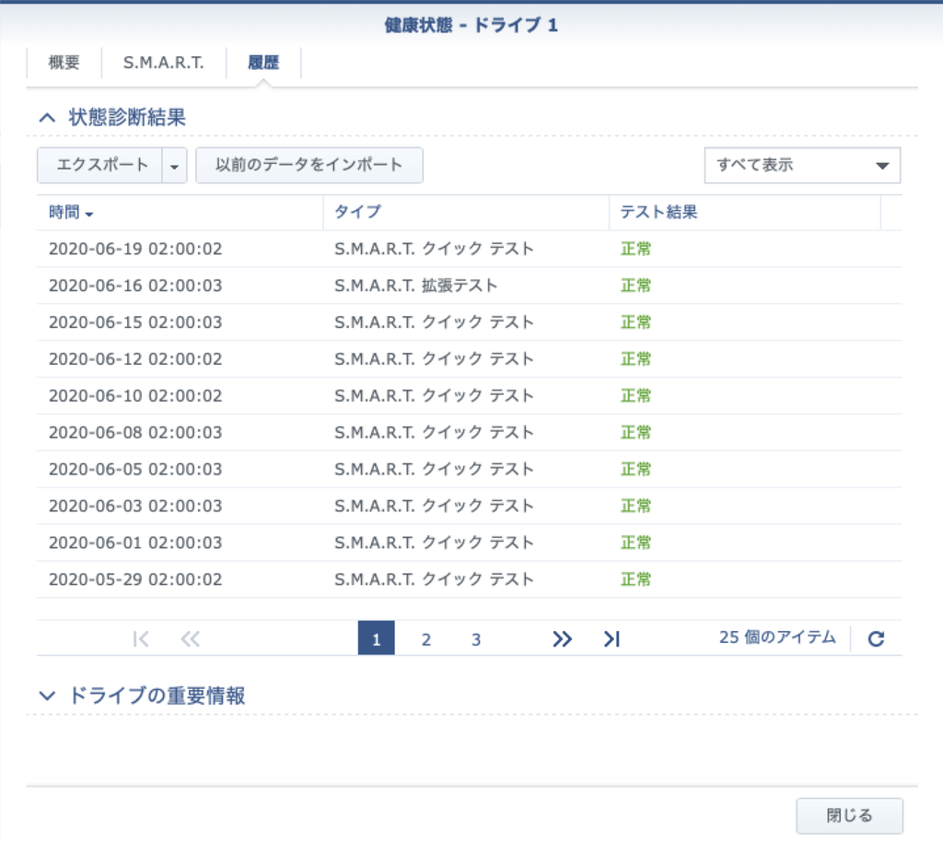Switch to the 概要 tab
The height and width of the screenshot is (841, 943).
pyautogui.click(x=64, y=64)
